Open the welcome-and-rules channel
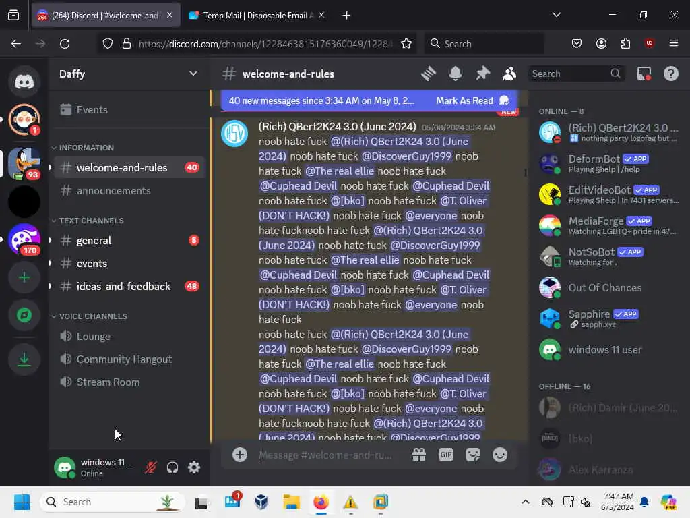 [x=129, y=167]
